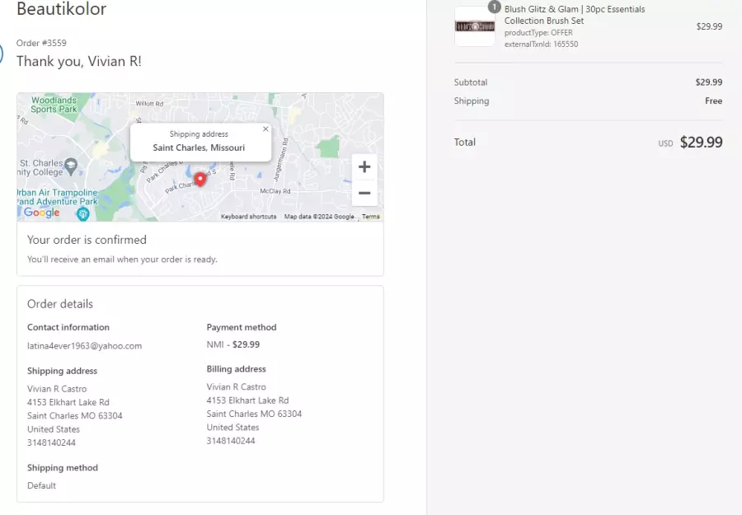This screenshot has height=515, width=742.
Task: Click 'Vivian R Castro' under Billing address
Action: tap(236, 386)
